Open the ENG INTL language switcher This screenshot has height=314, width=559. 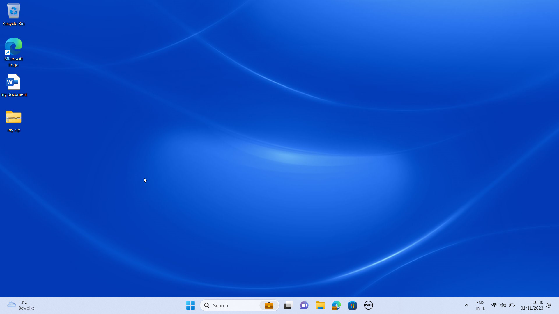pos(480,305)
